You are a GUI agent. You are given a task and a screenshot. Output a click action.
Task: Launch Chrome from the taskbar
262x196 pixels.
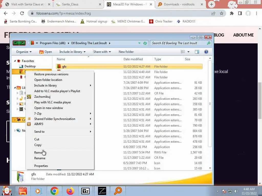tap(54, 191)
